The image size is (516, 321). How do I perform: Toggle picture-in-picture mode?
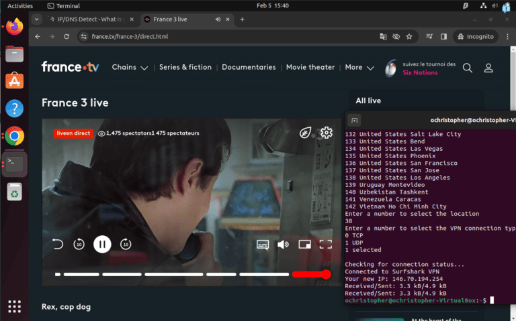point(304,245)
